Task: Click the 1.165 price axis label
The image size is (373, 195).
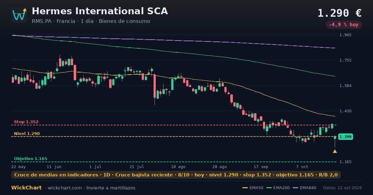Action: pyautogui.click(x=346, y=162)
